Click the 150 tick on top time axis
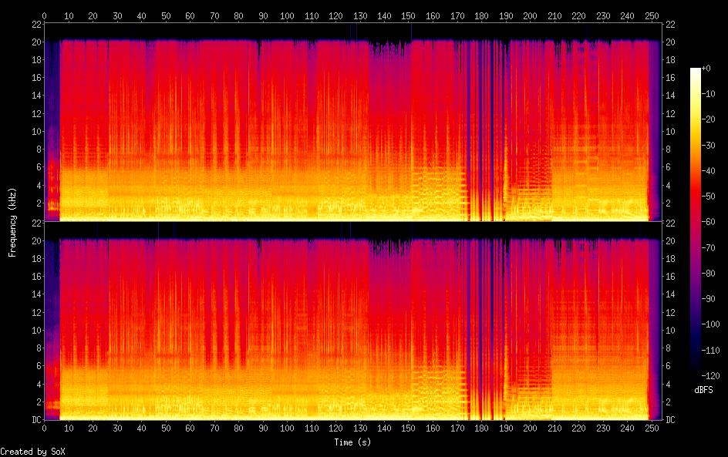The height and width of the screenshot is (457, 728). click(408, 15)
